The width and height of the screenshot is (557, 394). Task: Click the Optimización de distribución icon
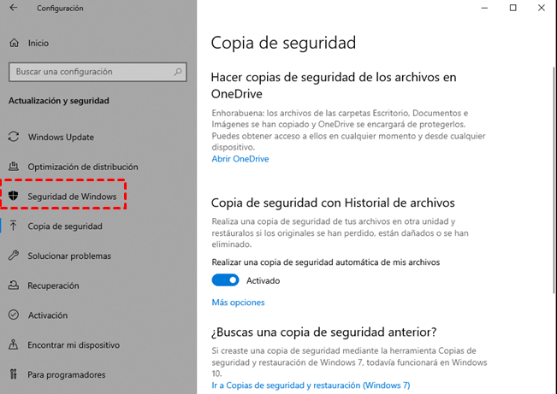14,167
